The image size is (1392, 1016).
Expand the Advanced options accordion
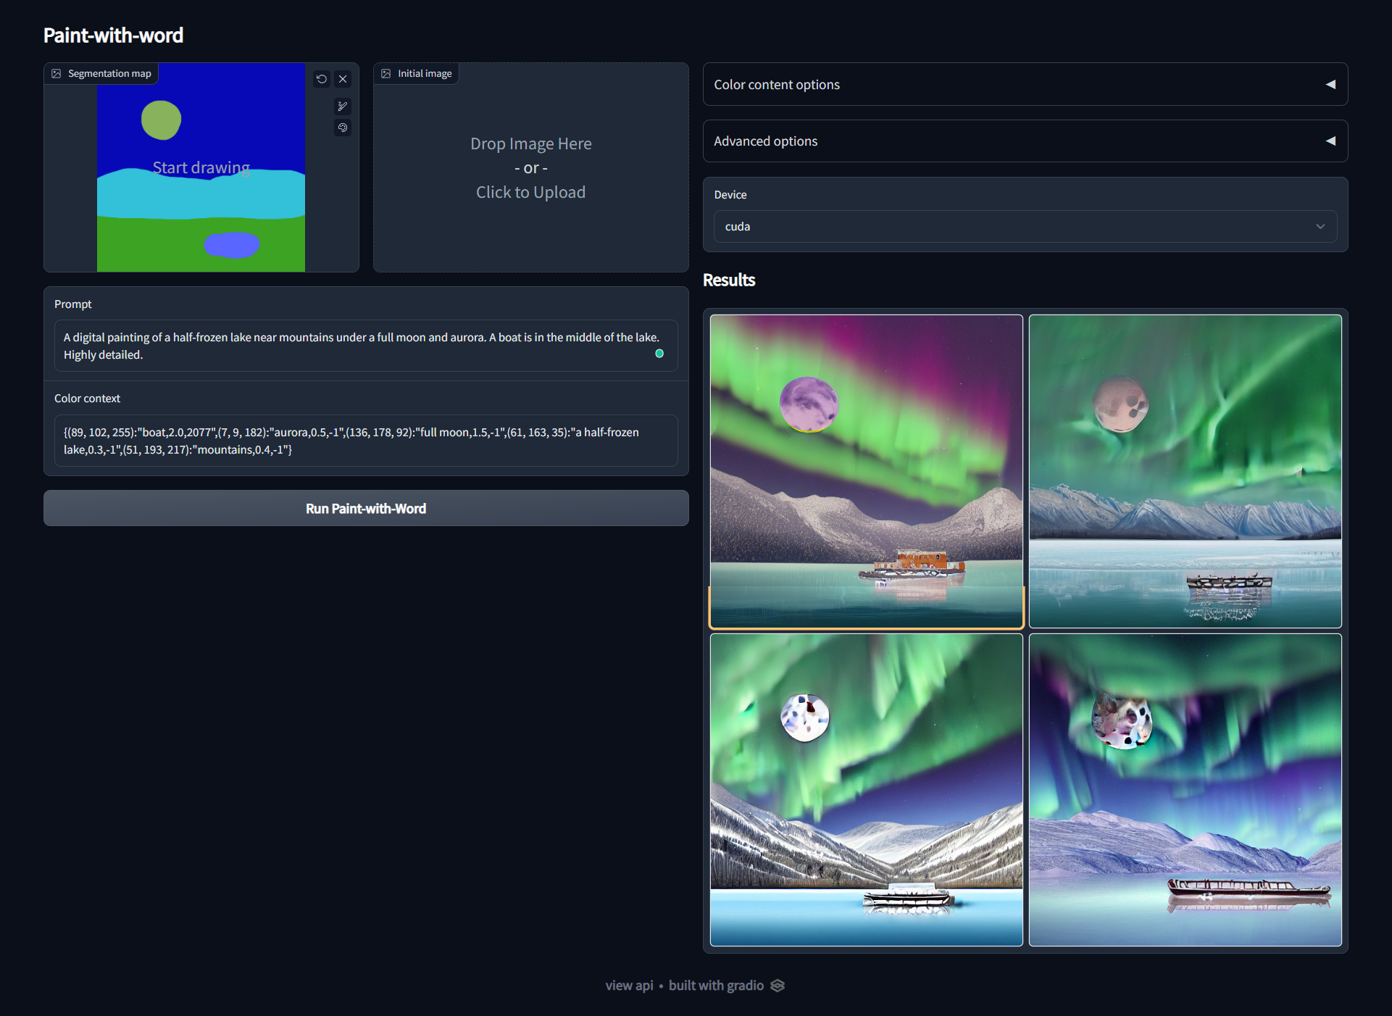(x=1025, y=141)
